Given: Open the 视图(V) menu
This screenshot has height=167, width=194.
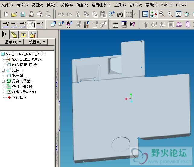Looking at the screenshot, I should pos(37,5).
